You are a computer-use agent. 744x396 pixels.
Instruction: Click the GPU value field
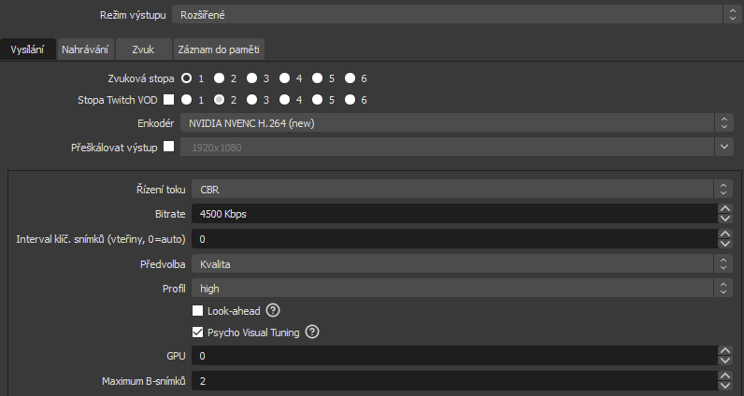tap(454, 356)
